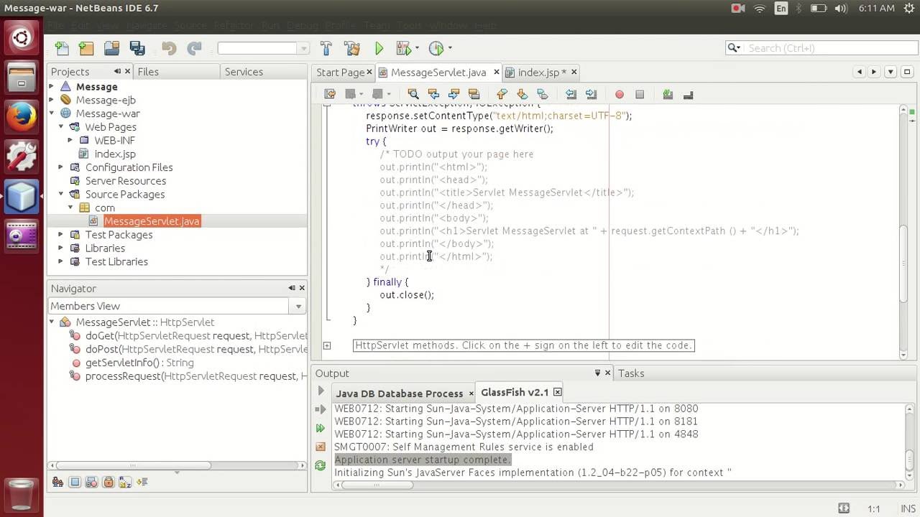Switch to the Services tab
This screenshot has width=920, height=517.
click(244, 72)
